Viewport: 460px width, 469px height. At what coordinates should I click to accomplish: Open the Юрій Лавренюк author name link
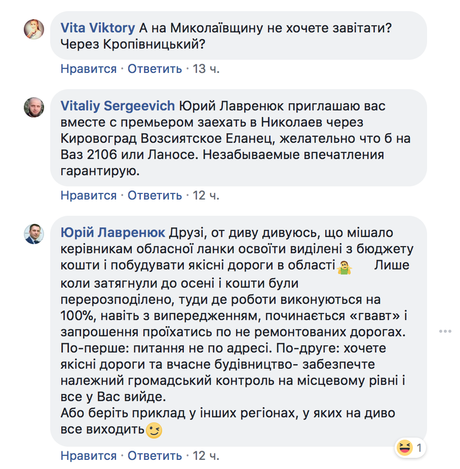click(x=112, y=233)
